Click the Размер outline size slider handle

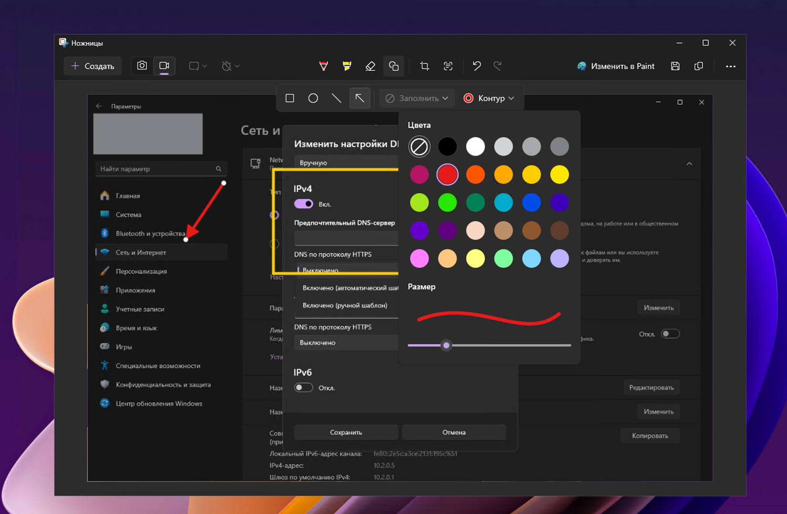pos(446,345)
